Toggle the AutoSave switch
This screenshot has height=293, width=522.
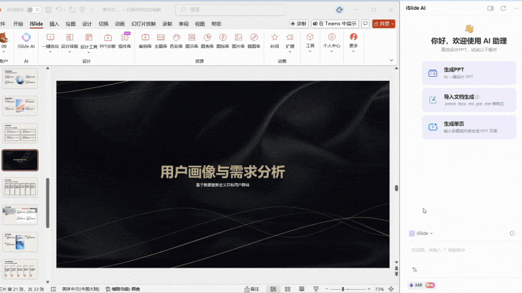point(33,10)
